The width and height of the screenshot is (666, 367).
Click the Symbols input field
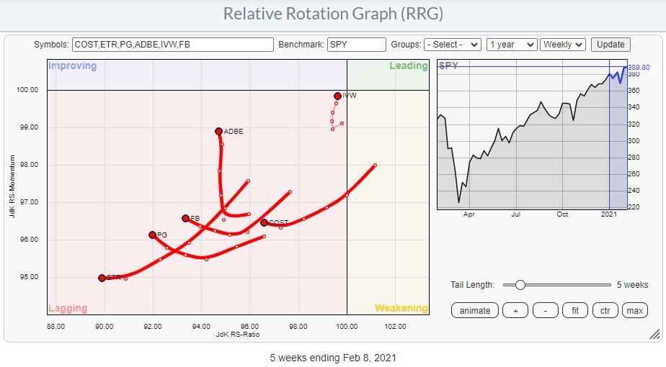click(x=172, y=45)
